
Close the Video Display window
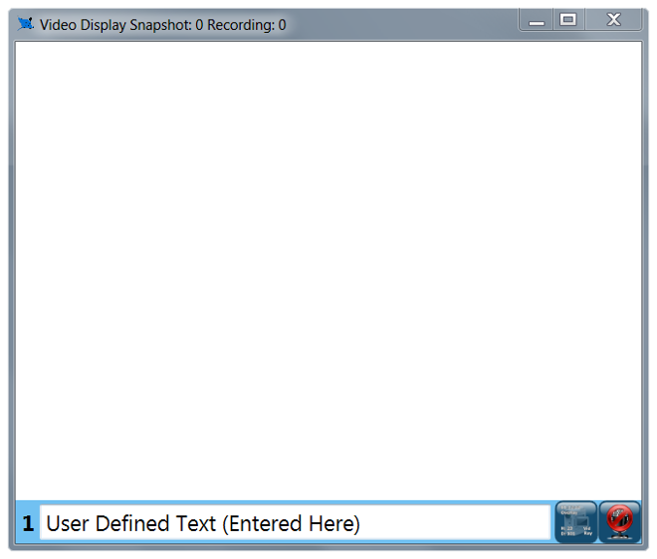point(613,20)
